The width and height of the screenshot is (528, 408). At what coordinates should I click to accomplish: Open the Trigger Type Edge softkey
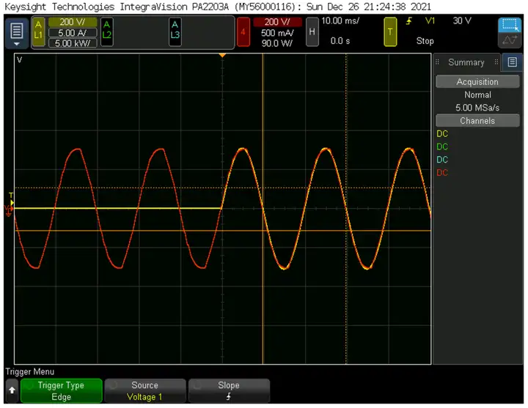coord(62,391)
